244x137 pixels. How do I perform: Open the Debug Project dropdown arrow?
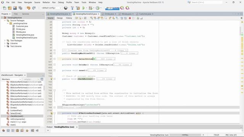(x=94, y=8)
